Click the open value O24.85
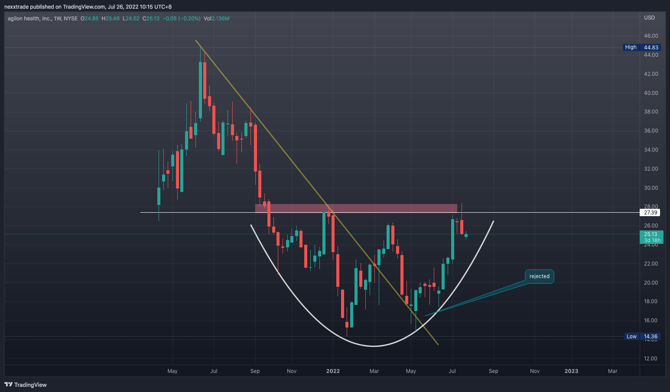The image size is (670, 392). [x=90, y=19]
